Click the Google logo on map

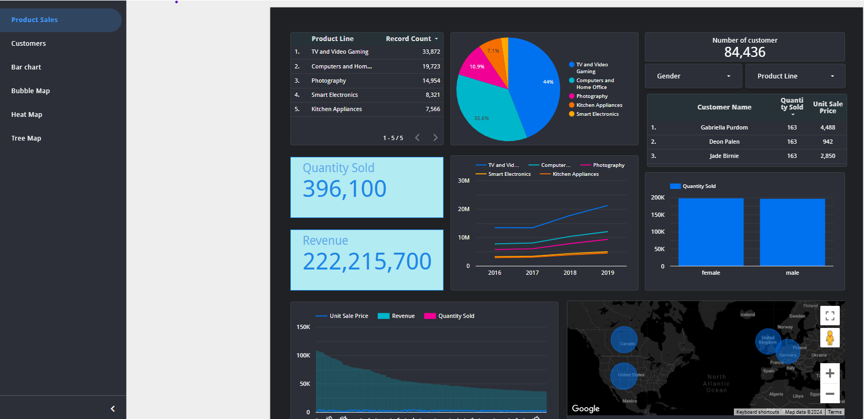(x=586, y=408)
